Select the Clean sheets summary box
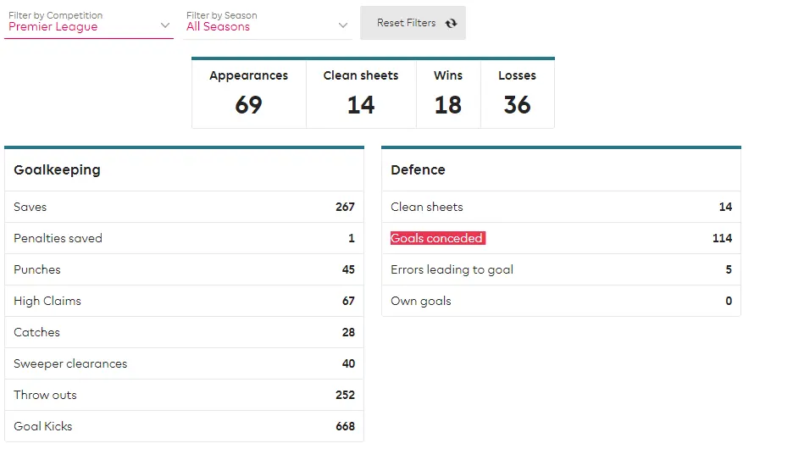The width and height of the screenshot is (793, 449). click(x=361, y=93)
